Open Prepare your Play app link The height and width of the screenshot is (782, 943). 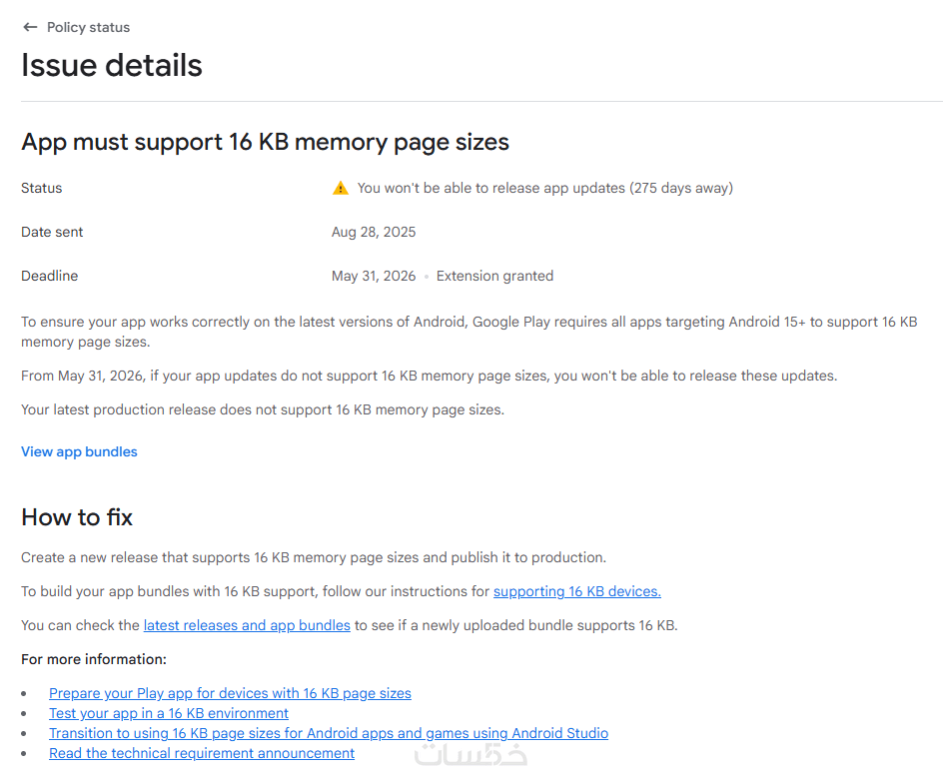[x=230, y=693]
